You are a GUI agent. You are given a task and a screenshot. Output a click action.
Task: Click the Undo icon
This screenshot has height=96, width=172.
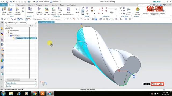point(11,2)
